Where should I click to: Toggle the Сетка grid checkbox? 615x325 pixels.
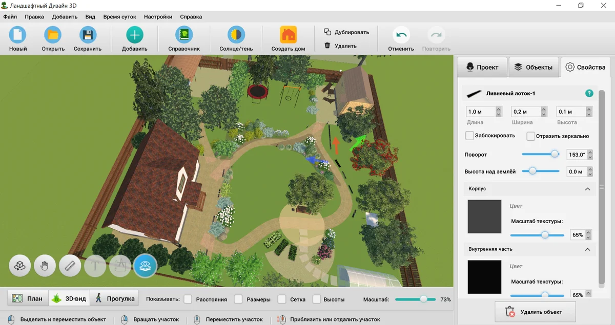click(281, 299)
